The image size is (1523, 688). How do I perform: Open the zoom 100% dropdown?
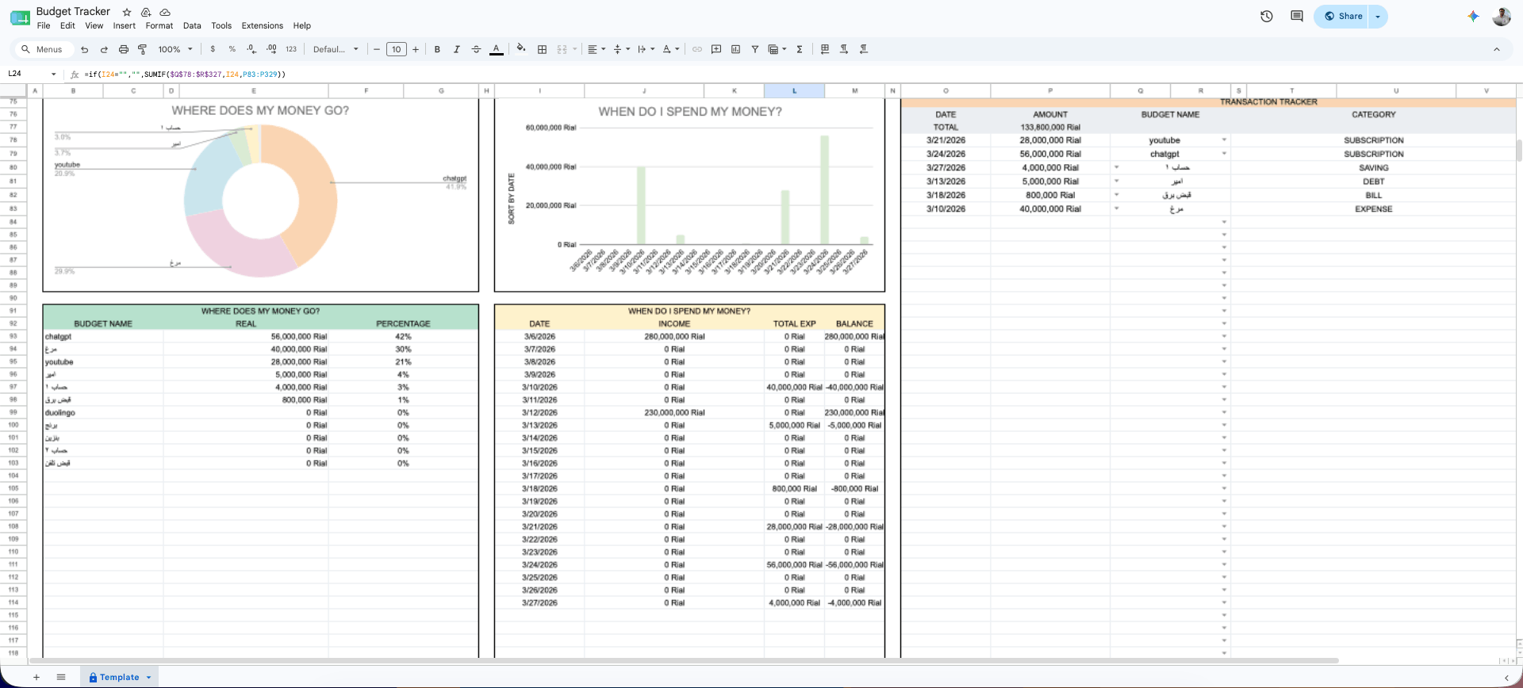click(x=175, y=49)
